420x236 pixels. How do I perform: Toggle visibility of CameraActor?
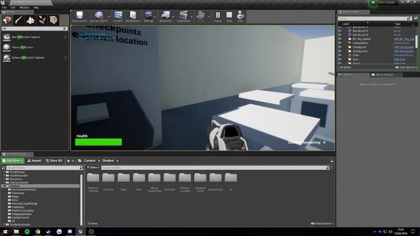click(x=340, y=43)
